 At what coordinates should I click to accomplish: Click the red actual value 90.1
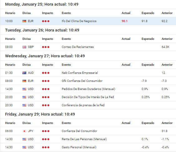pyautogui.click(x=125, y=21)
